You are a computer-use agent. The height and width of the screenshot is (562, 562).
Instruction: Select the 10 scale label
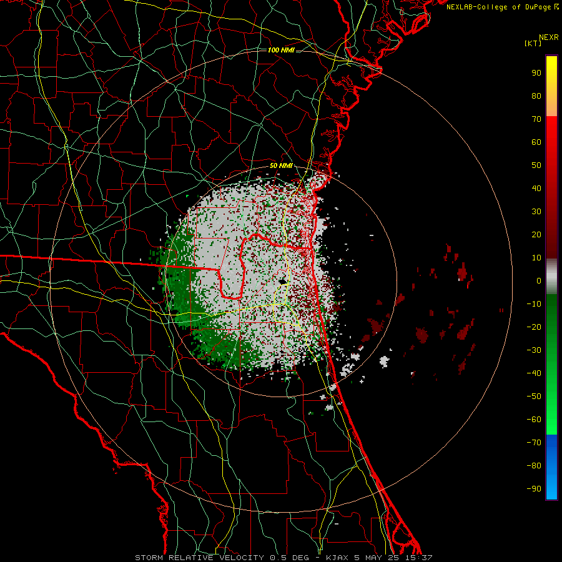click(536, 258)
